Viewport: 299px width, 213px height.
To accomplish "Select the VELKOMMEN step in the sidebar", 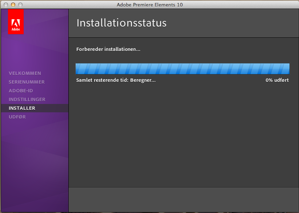I will (x=25, y=73).
